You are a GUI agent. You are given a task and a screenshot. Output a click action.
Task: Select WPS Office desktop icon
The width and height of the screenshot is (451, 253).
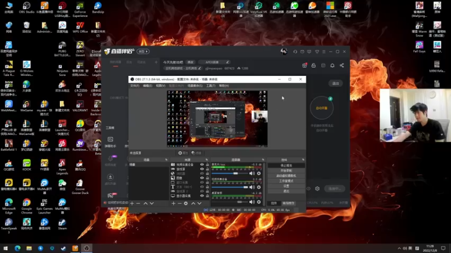(80, 28)
